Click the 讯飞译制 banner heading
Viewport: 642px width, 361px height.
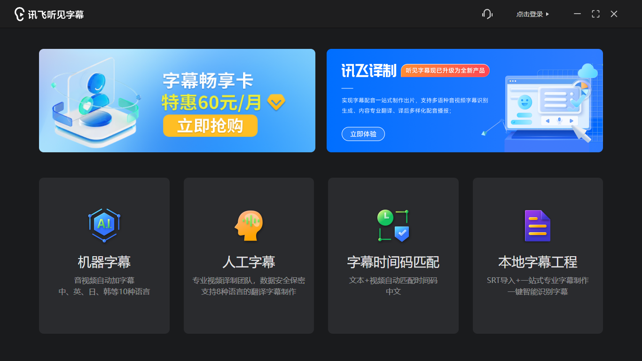coord(369,71)
